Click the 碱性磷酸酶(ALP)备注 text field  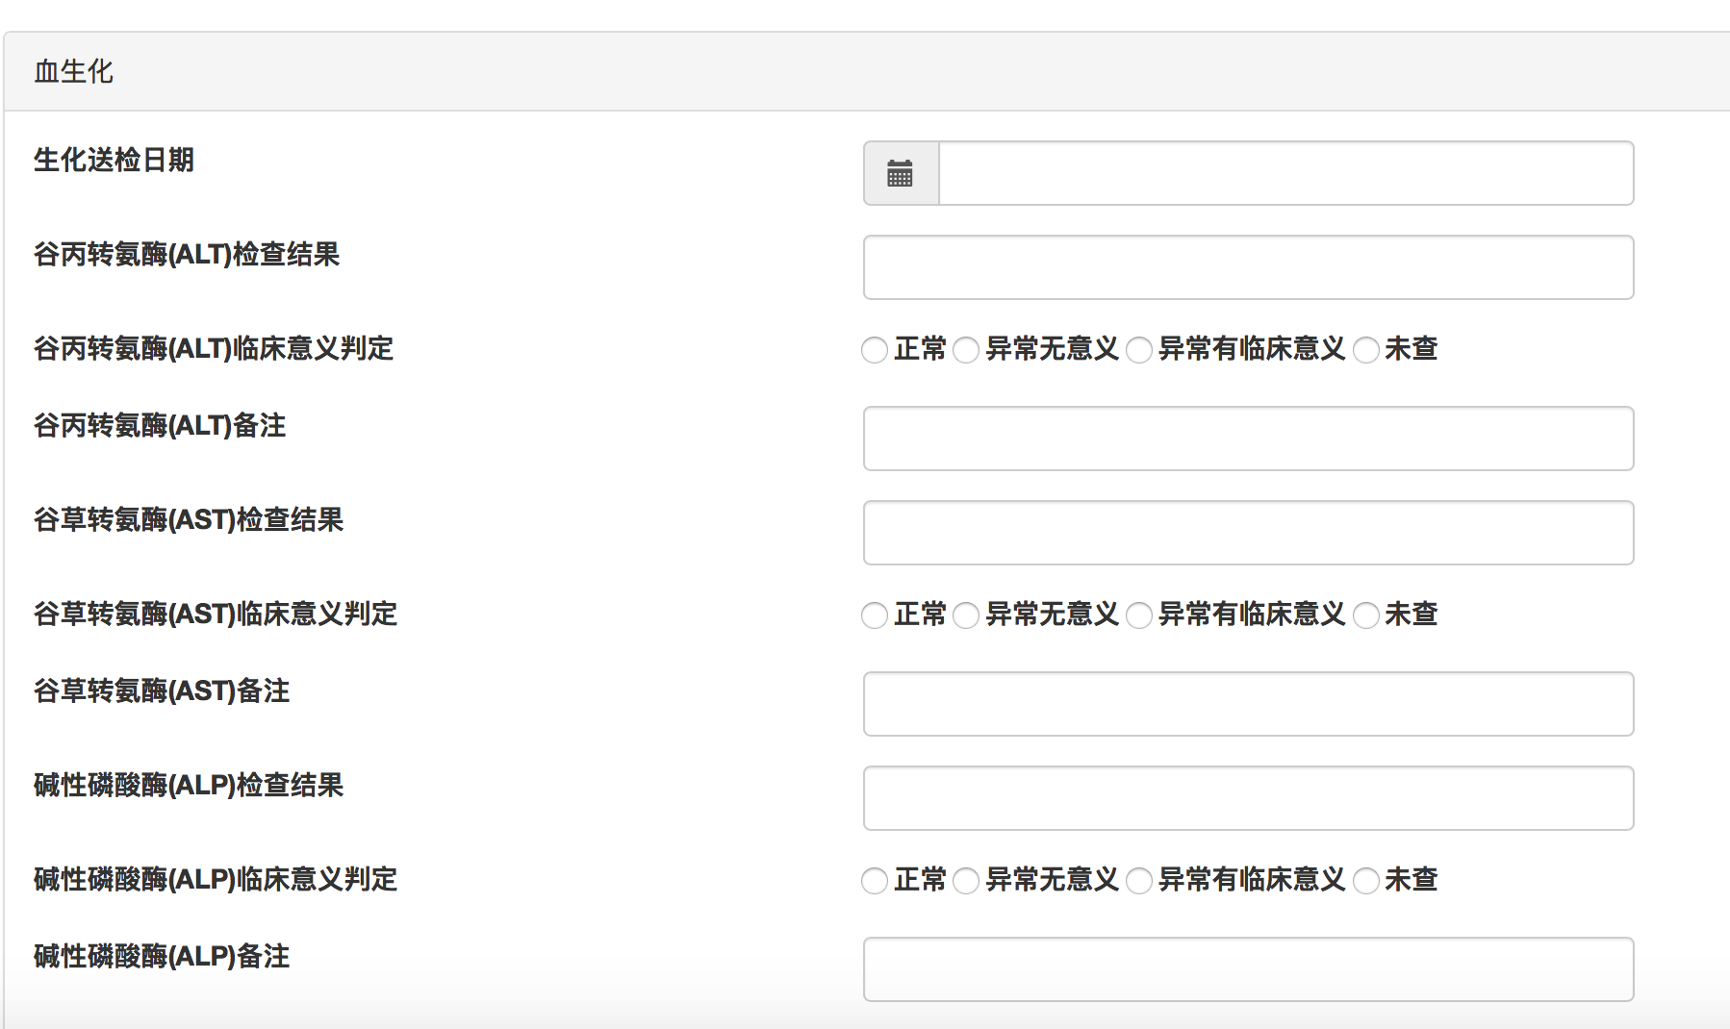pos(1248,969)
